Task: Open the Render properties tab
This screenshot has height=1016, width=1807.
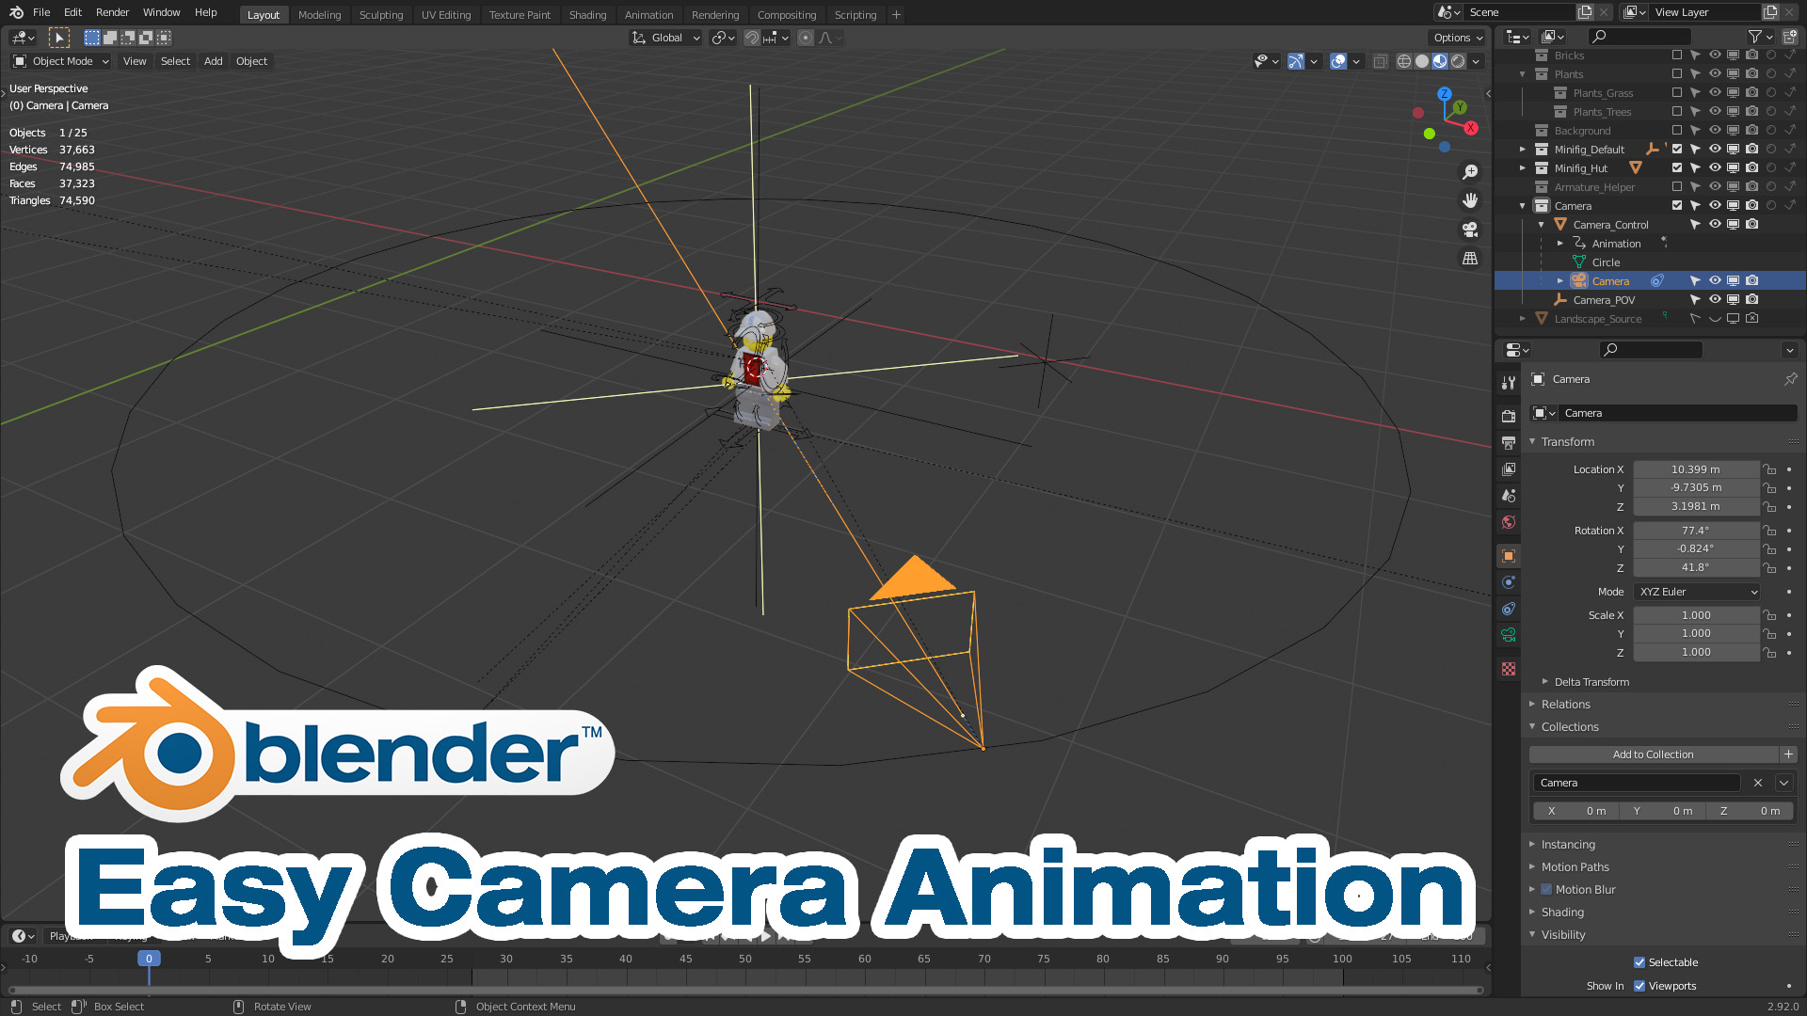Action: click(x=1509, y=416)
